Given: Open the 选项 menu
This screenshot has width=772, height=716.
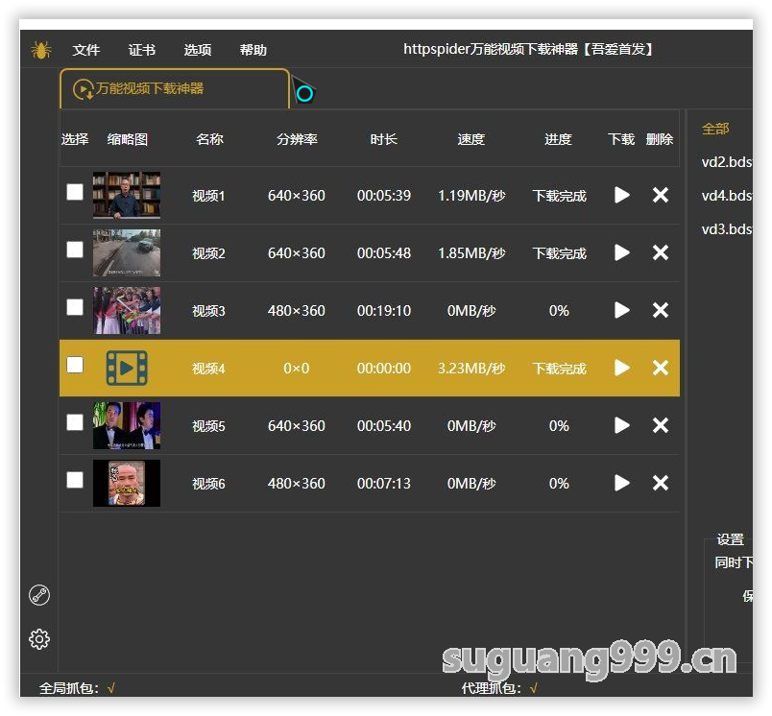Looking at the screenshot, I should (x=198, y=50).
